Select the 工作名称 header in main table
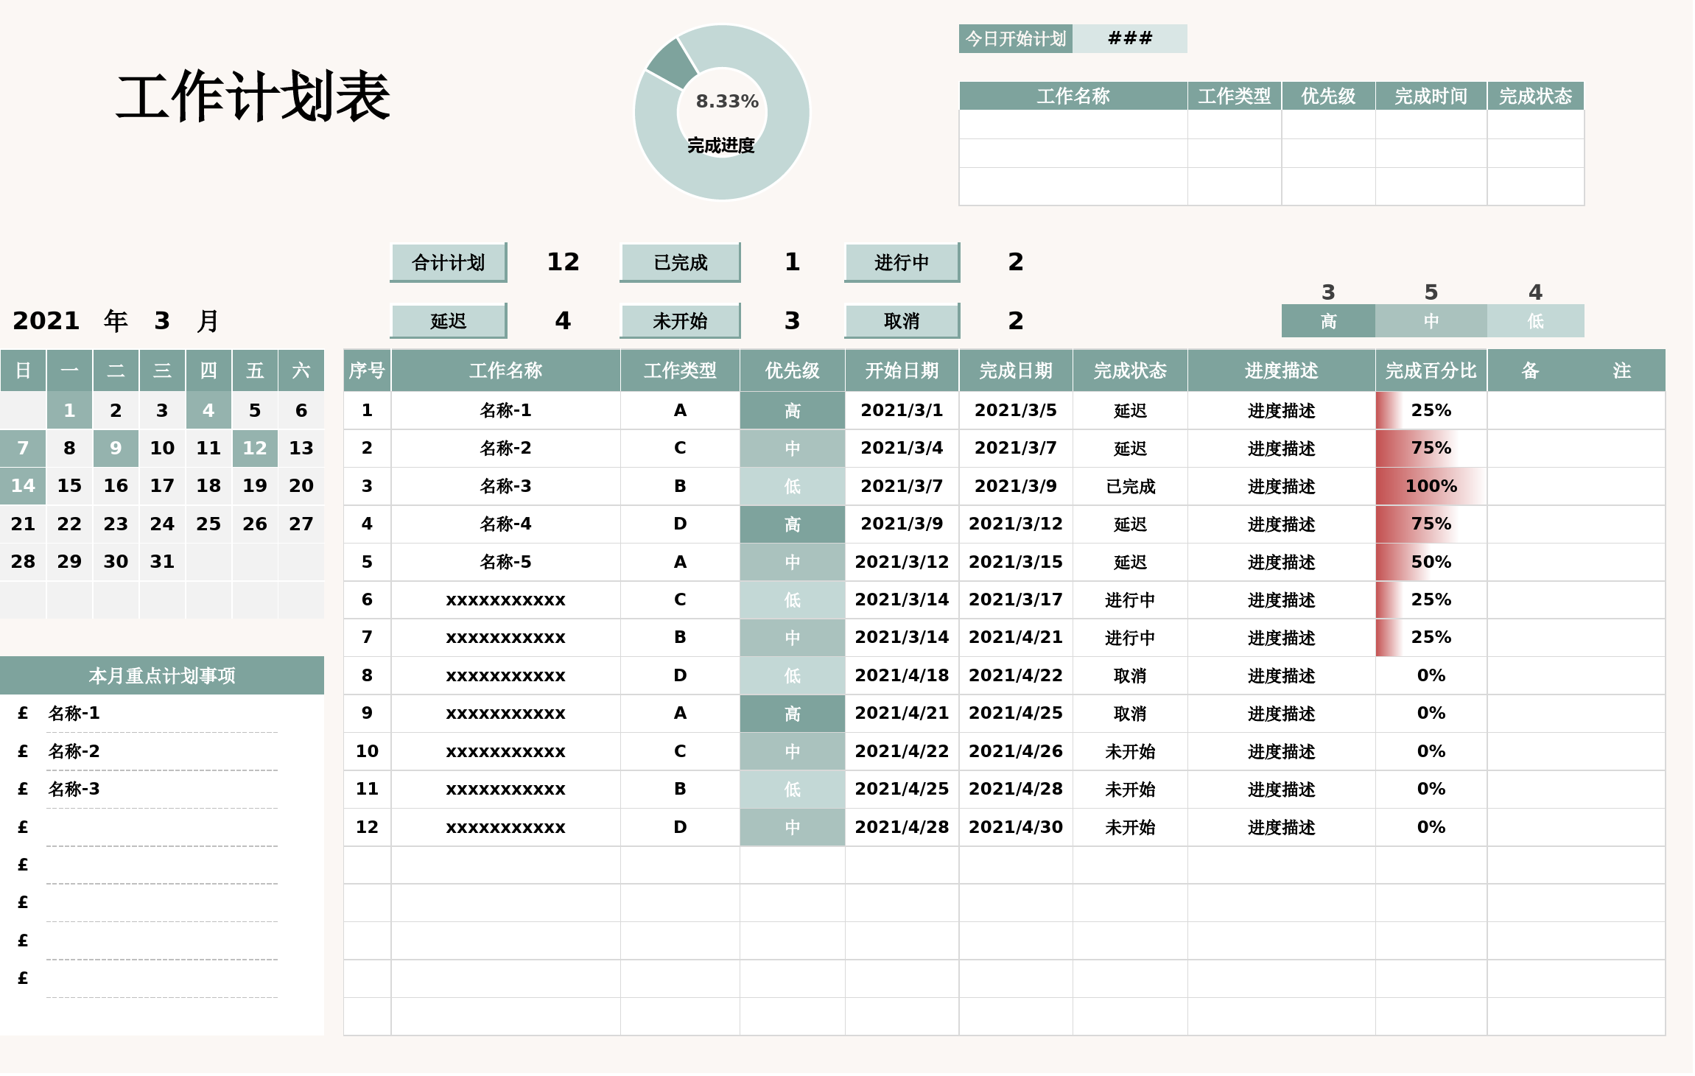 [x=505, y=370]
